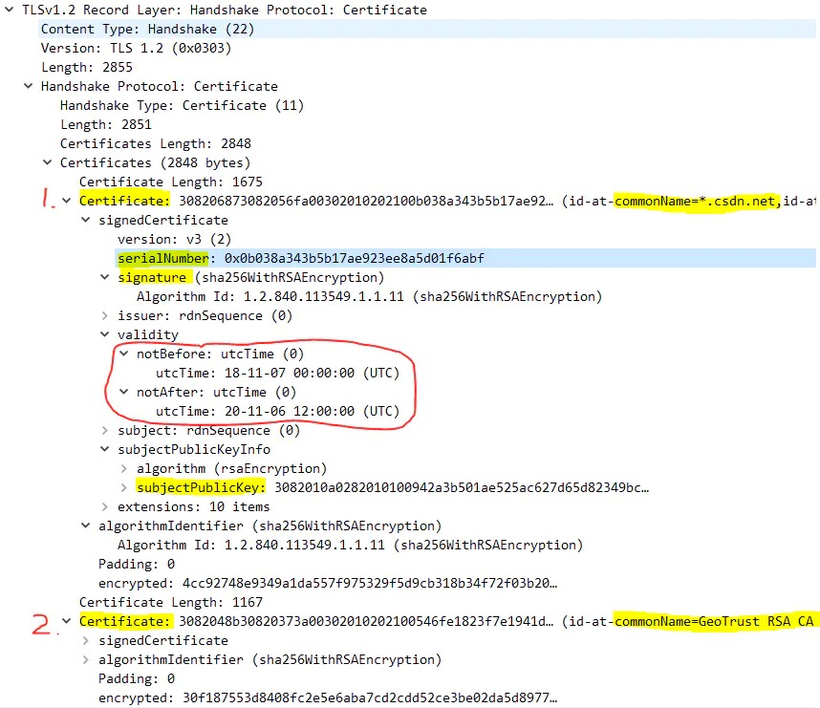820x708 pixels.
Task: Collapse the first algorithmIdentifier node
Action: point(85,526)
